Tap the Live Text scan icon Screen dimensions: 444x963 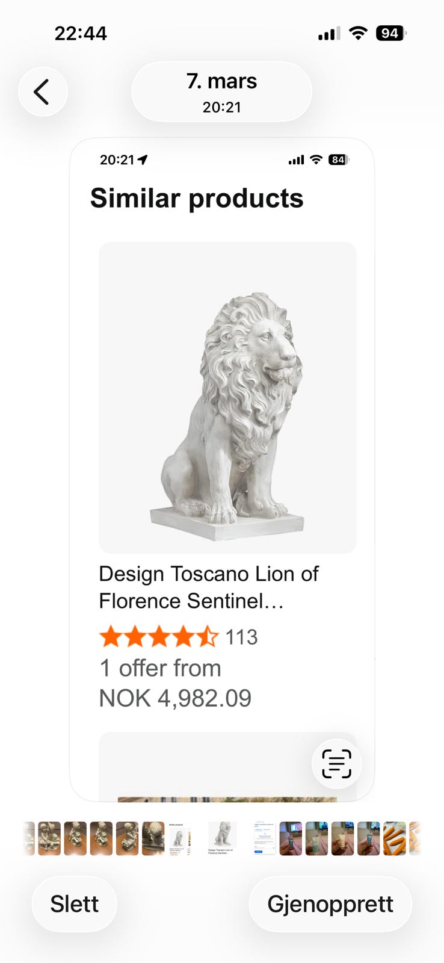click(336, 764)
